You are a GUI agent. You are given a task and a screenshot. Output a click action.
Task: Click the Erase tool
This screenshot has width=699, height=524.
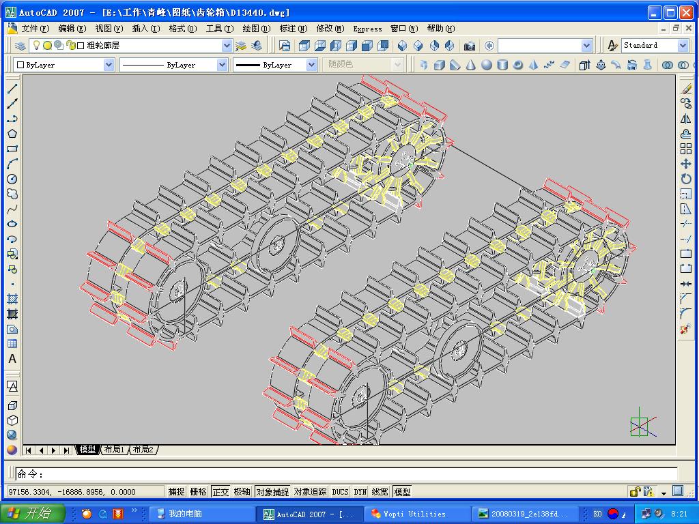pyautogui.click(x=686, y=89)
